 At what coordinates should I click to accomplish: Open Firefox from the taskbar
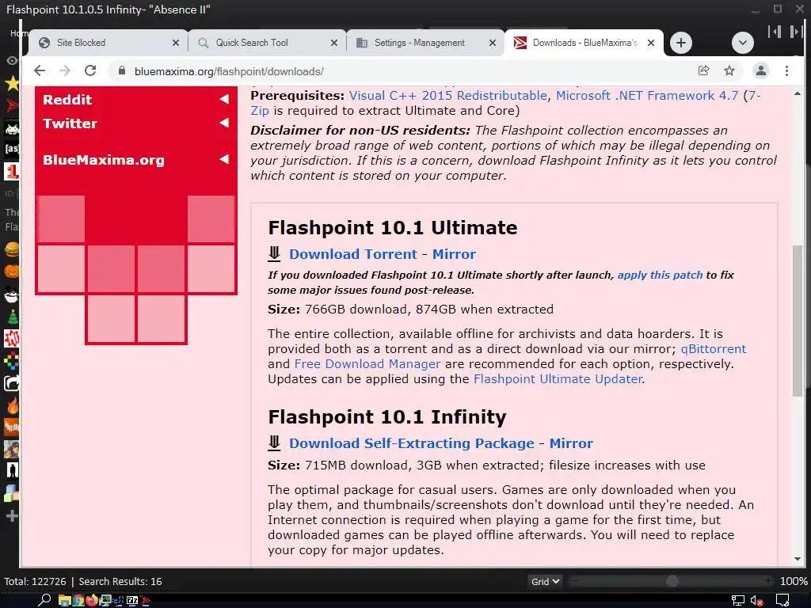92,600
